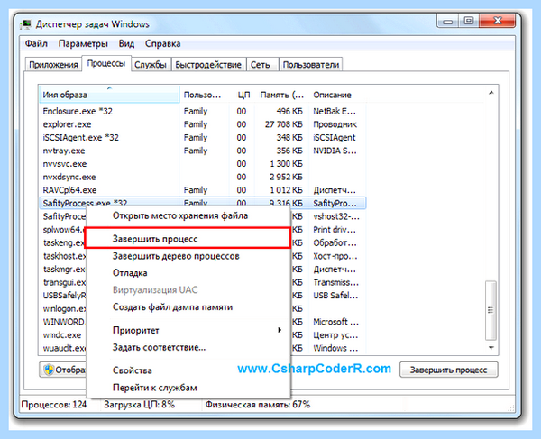Sort by Имя образа column header

(109, 95)
